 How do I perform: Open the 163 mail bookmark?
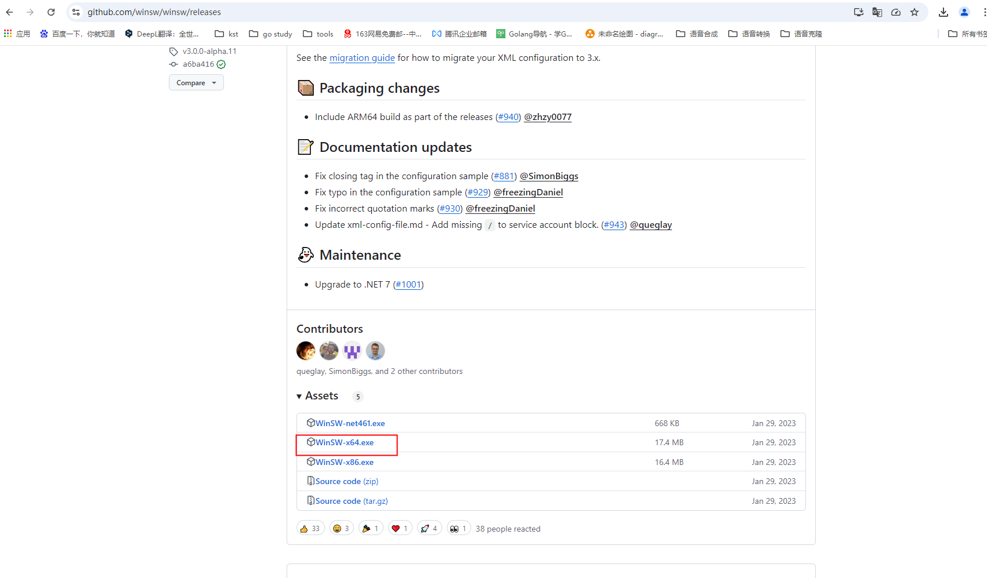[x=382, y=34]
